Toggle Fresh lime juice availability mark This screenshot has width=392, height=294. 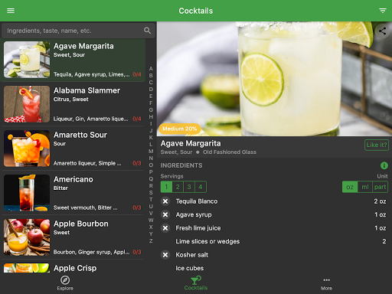click(165, 228)
